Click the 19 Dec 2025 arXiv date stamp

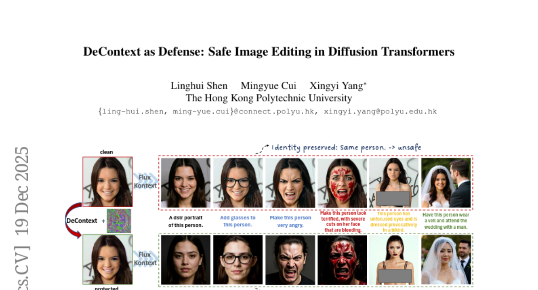[21, 191]
